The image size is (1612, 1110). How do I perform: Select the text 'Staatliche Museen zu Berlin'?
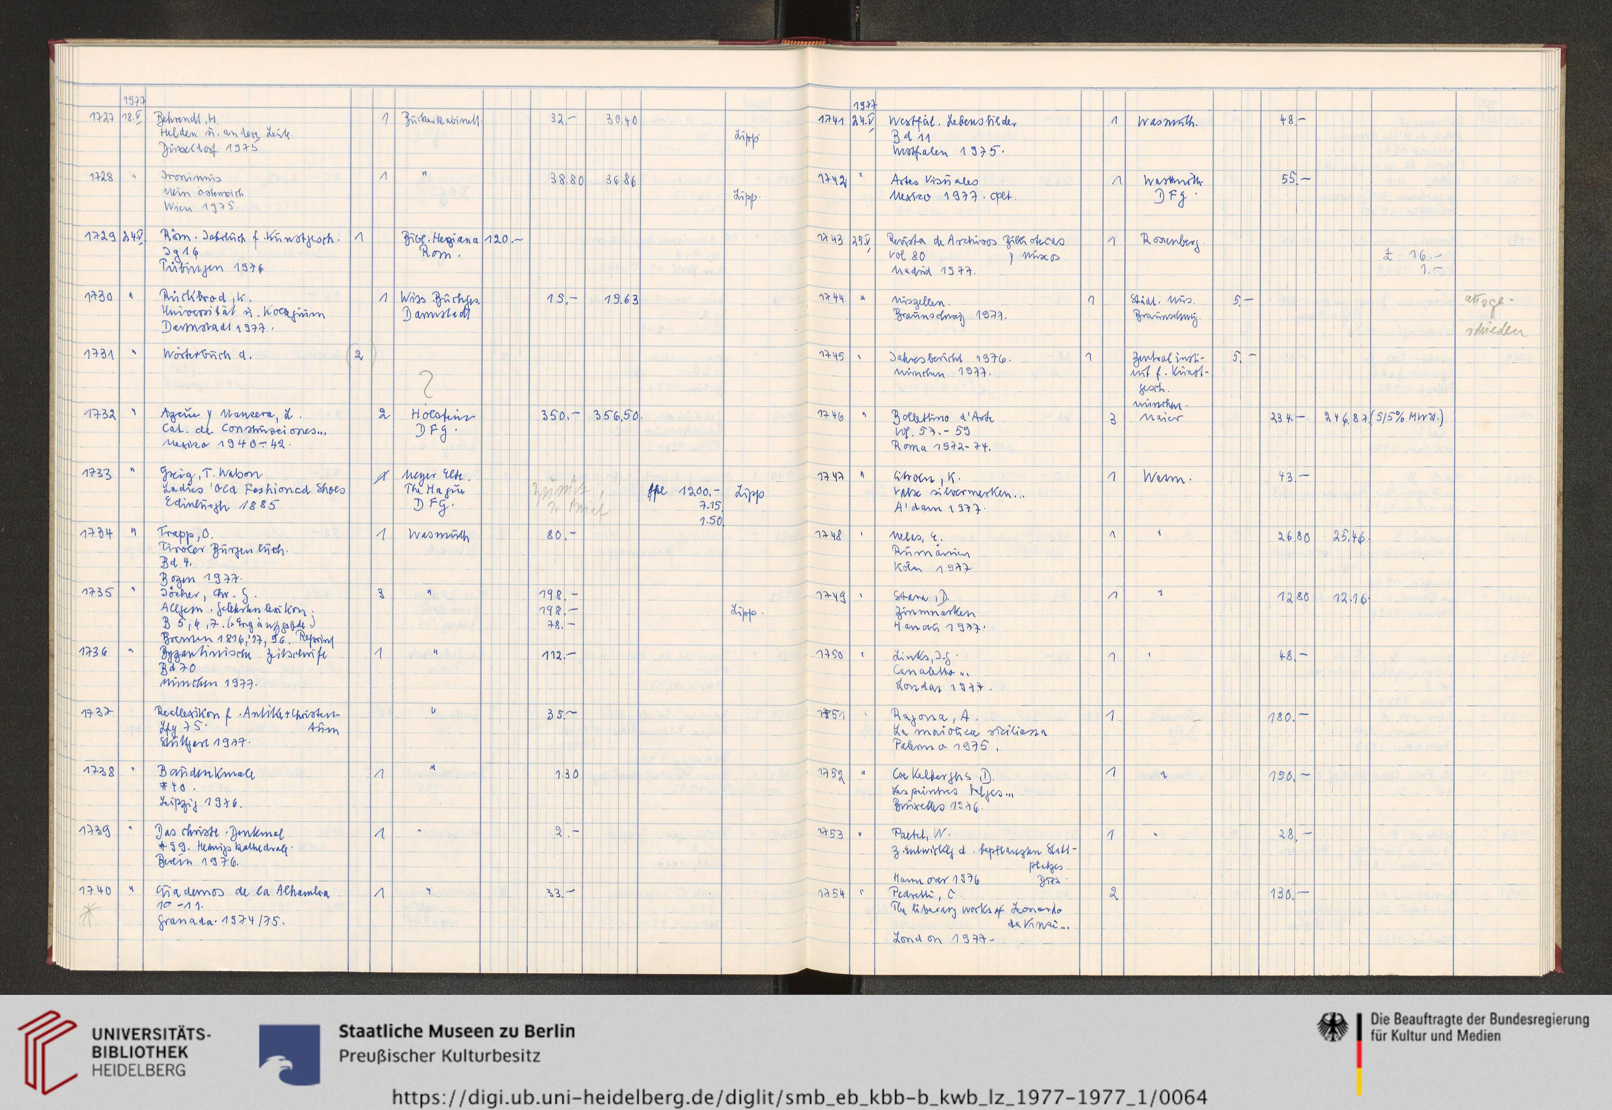[457, 1031]
